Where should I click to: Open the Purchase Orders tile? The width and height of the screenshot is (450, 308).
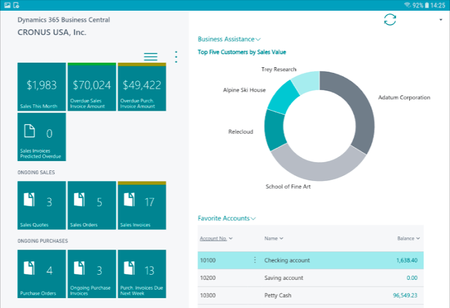tap(42, 273)
